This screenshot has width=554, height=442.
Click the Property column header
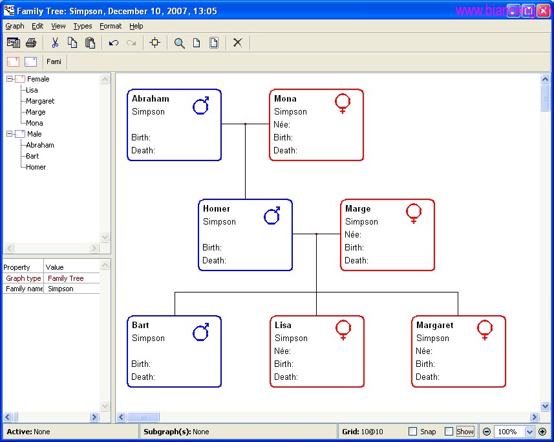[x=23, y=267]
